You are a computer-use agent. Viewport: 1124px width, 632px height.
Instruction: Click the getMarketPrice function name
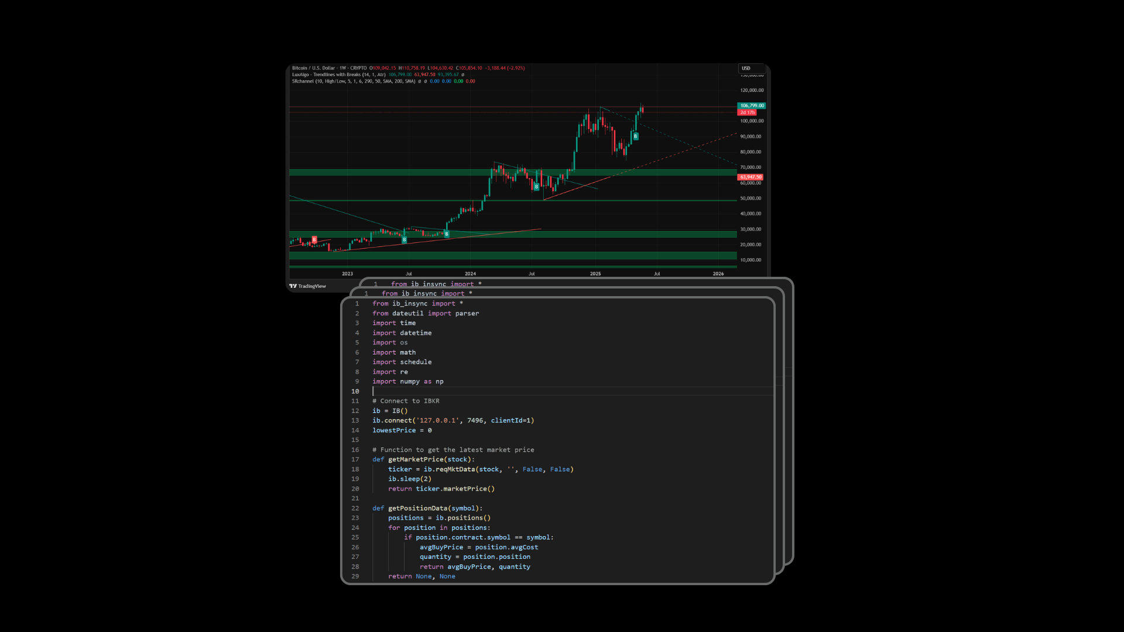(415, 459)
